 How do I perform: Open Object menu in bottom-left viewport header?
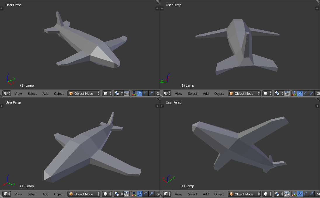pos(59,194)
